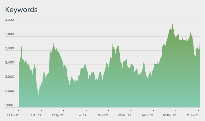Select the 2,600 y-axis value

point(10,48)
